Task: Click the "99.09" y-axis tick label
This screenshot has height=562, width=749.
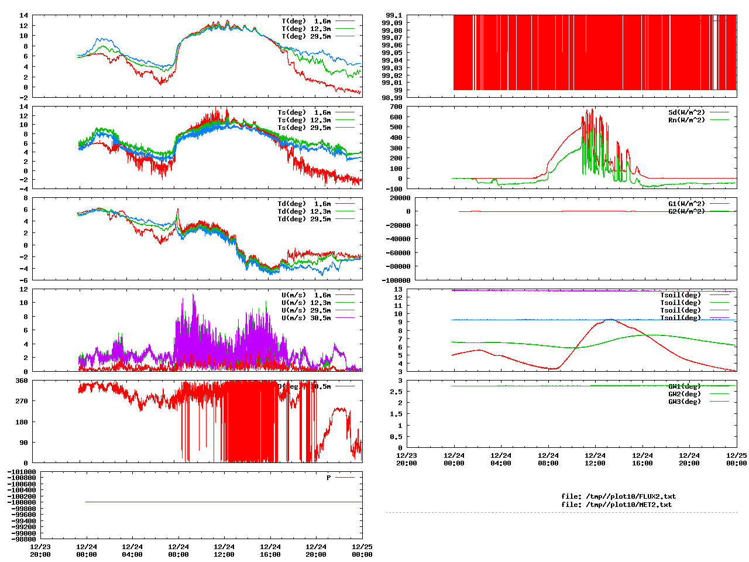Action: [x=391, y=23]
